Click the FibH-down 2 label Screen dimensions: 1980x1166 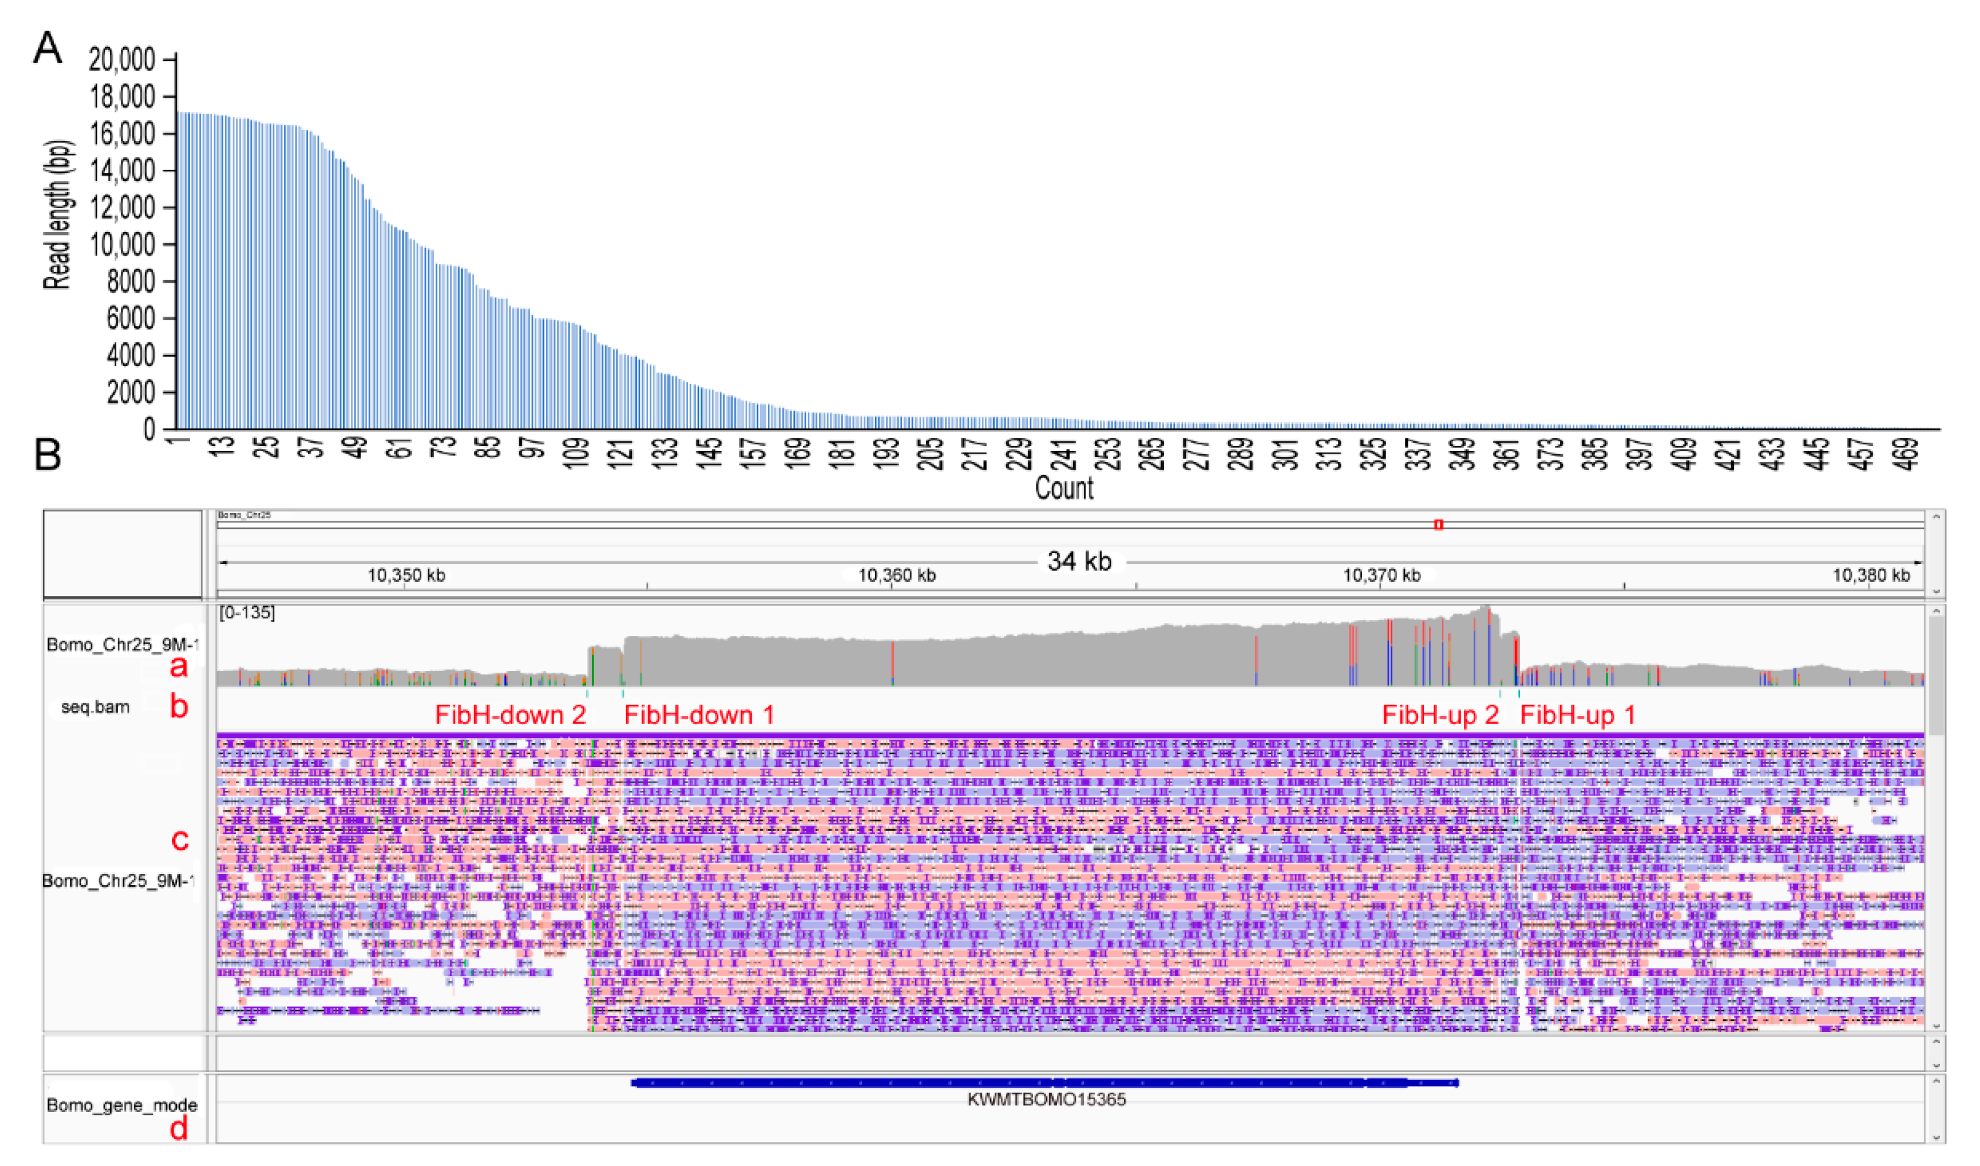pyautogui.click(x=510, y=715)
